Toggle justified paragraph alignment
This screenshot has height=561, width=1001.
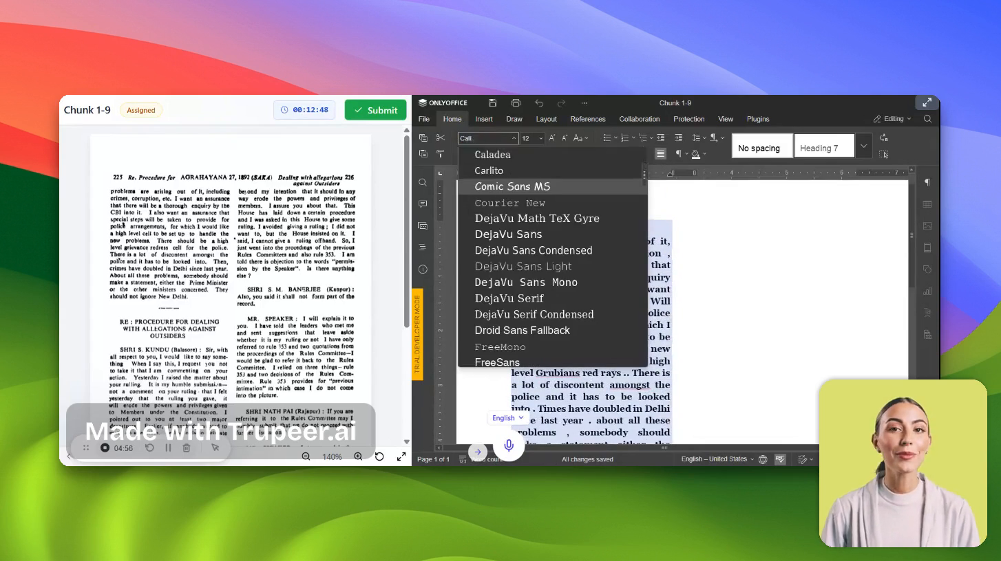[x=660, y=154]
